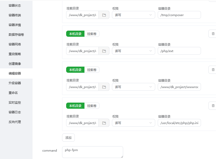
Task: Browse folder for /tmp/composer mount directory
Action: [x=104, y=15]
